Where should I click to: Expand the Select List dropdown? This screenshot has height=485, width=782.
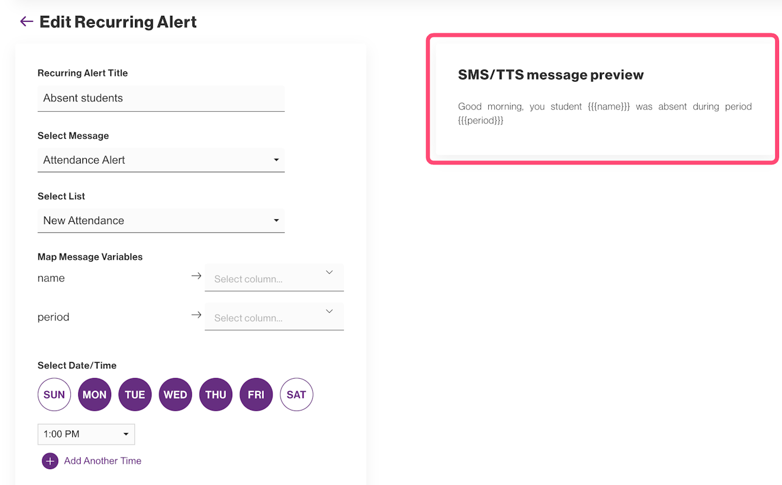click(161, 221)
